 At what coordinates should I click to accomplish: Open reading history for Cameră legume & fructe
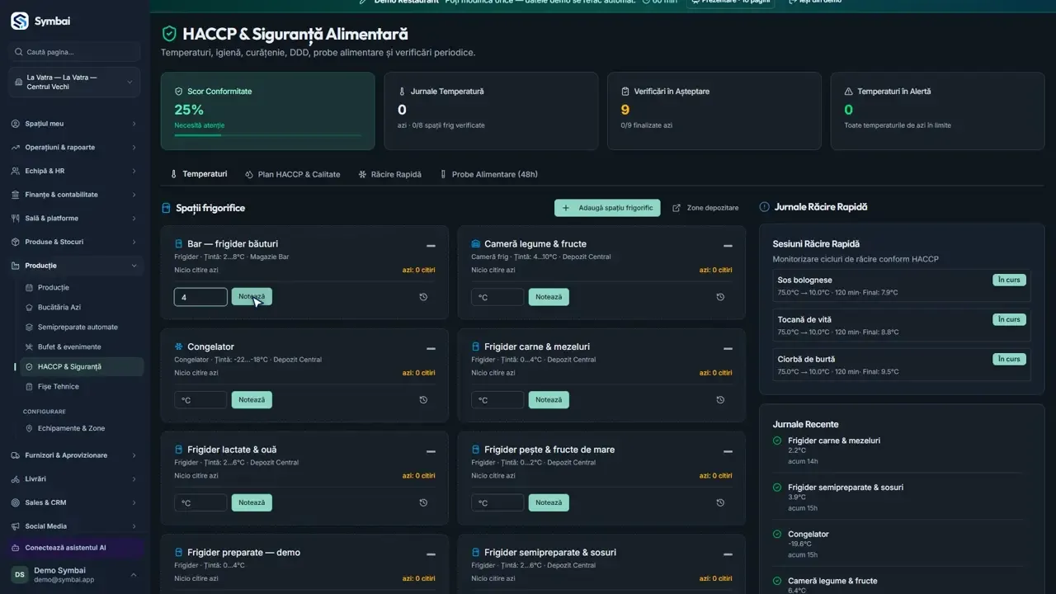[x=720, y=297]
